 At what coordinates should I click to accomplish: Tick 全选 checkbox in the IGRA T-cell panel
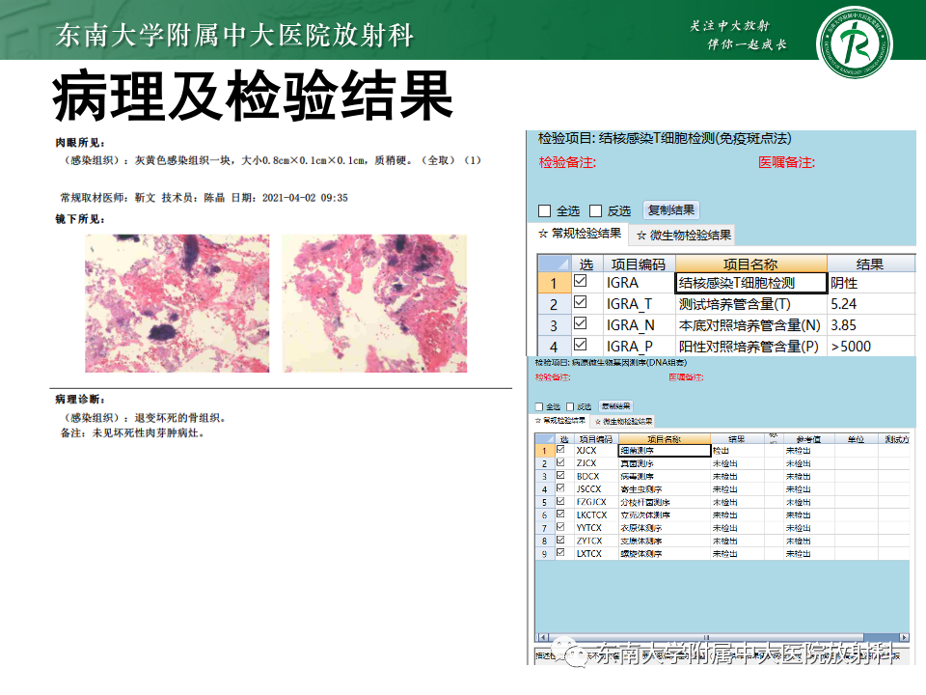click(544, 211)
